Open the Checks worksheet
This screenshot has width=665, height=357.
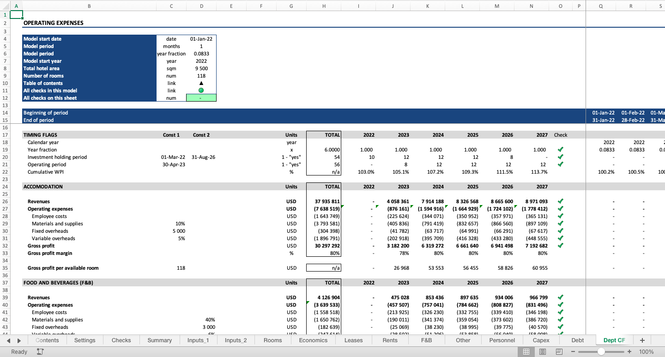[121, 340]
